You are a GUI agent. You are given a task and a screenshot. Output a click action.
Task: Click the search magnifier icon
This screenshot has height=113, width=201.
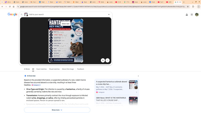[22, 15]
